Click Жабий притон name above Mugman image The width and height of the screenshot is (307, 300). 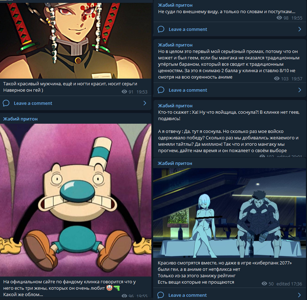(20, 119)
